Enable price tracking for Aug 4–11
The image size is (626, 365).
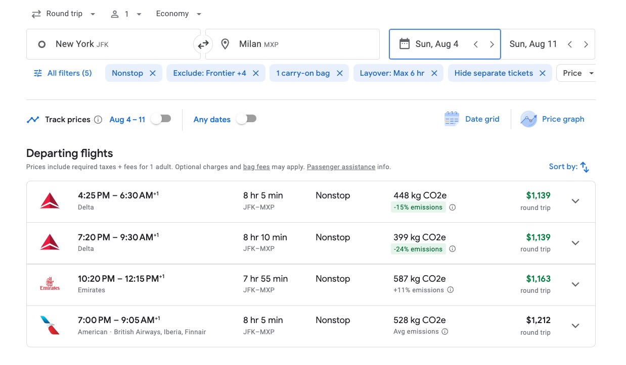[x=161, y=119]
